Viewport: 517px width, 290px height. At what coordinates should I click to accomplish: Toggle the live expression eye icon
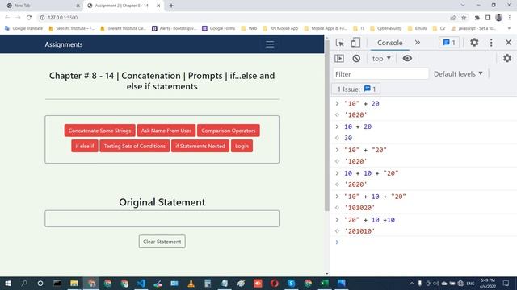click(407, 58)
